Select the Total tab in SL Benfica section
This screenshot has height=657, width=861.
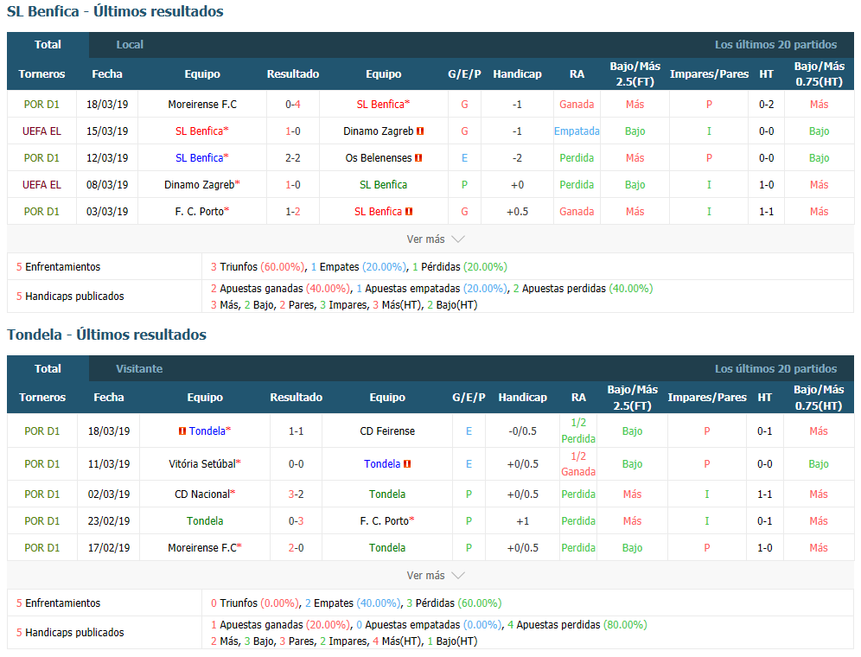coord(48,44)
